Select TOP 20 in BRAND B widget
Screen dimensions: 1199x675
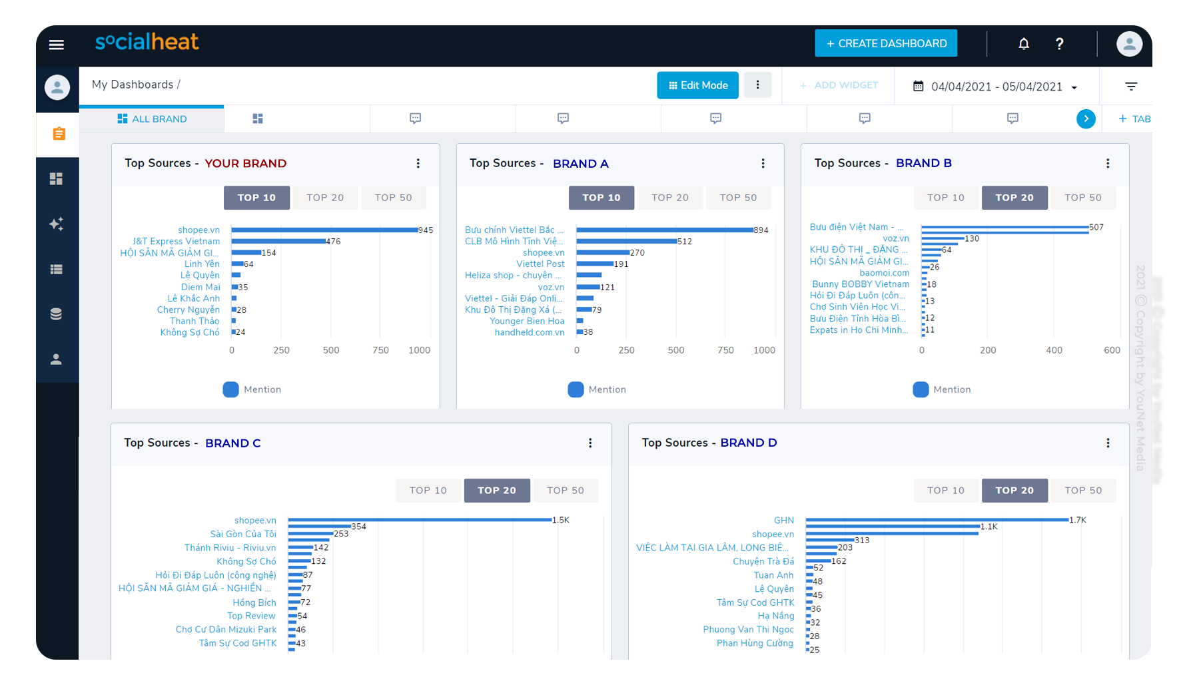[x=1014, y=198]
